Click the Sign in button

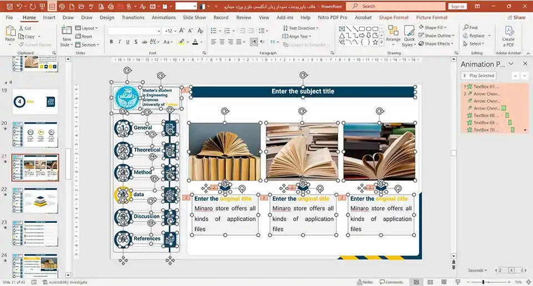coord(457,7)
